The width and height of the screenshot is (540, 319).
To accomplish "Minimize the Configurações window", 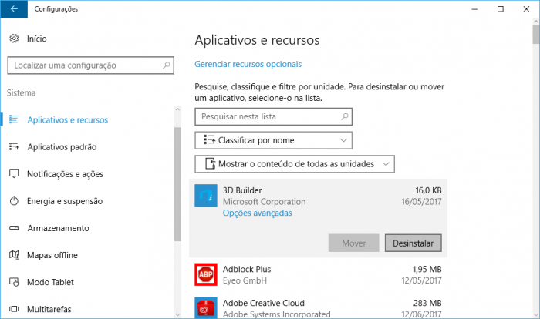I will [x=474, y=9].
